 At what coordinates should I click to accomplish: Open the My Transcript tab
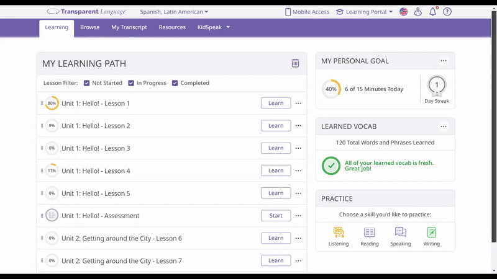coord(129,27)
